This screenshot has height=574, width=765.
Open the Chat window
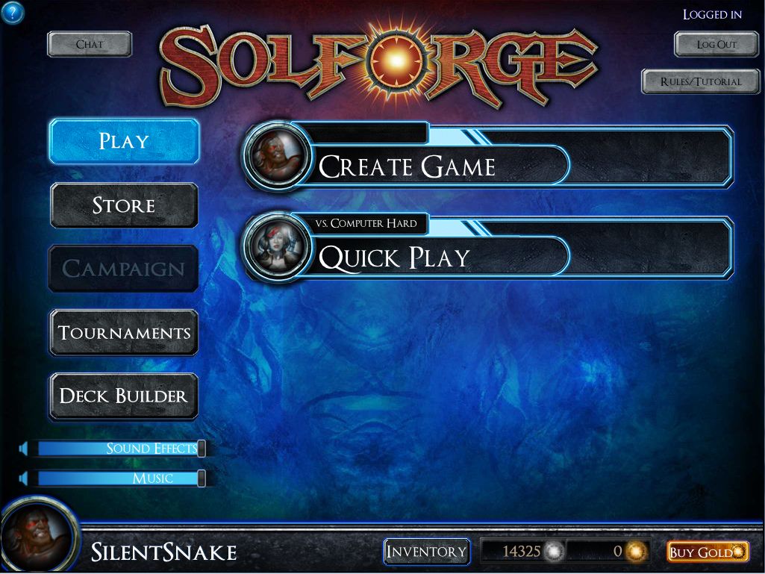click(90, 44)
